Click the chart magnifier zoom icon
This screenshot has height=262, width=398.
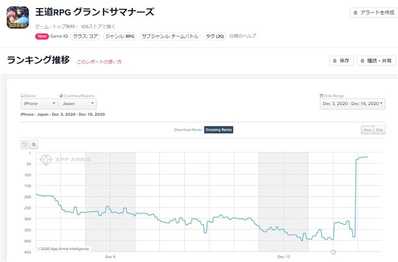(34, 144)
